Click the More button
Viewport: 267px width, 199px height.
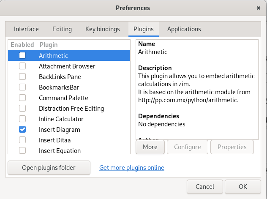coord(150,147)
